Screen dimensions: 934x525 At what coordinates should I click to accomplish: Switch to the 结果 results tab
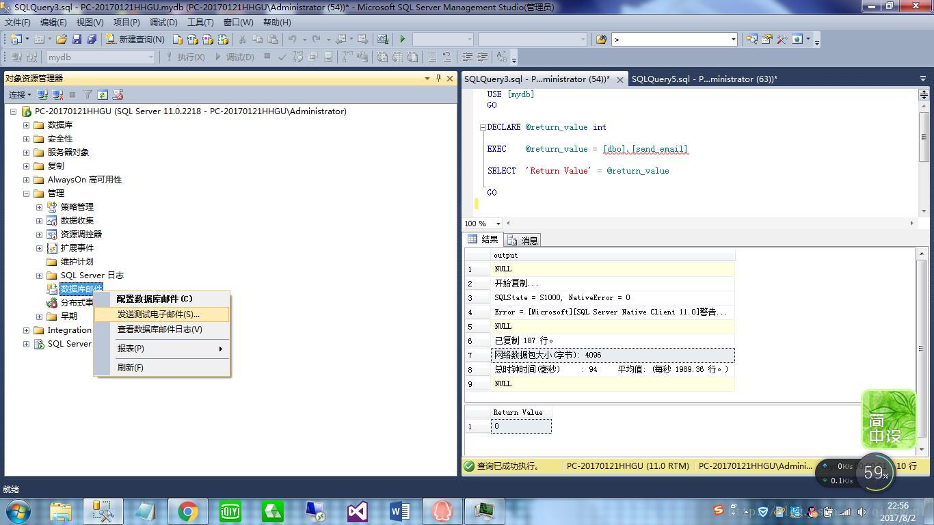pos(483,239)
